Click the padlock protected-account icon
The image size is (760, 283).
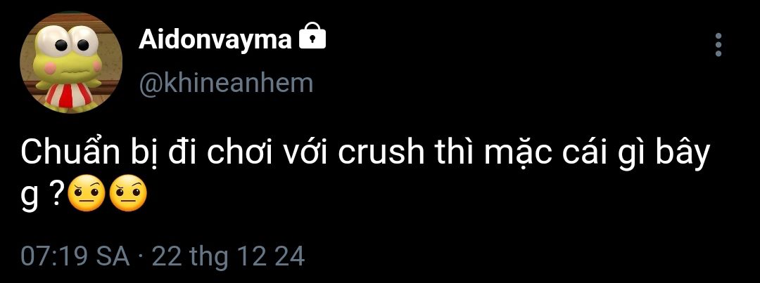point(312,37)
